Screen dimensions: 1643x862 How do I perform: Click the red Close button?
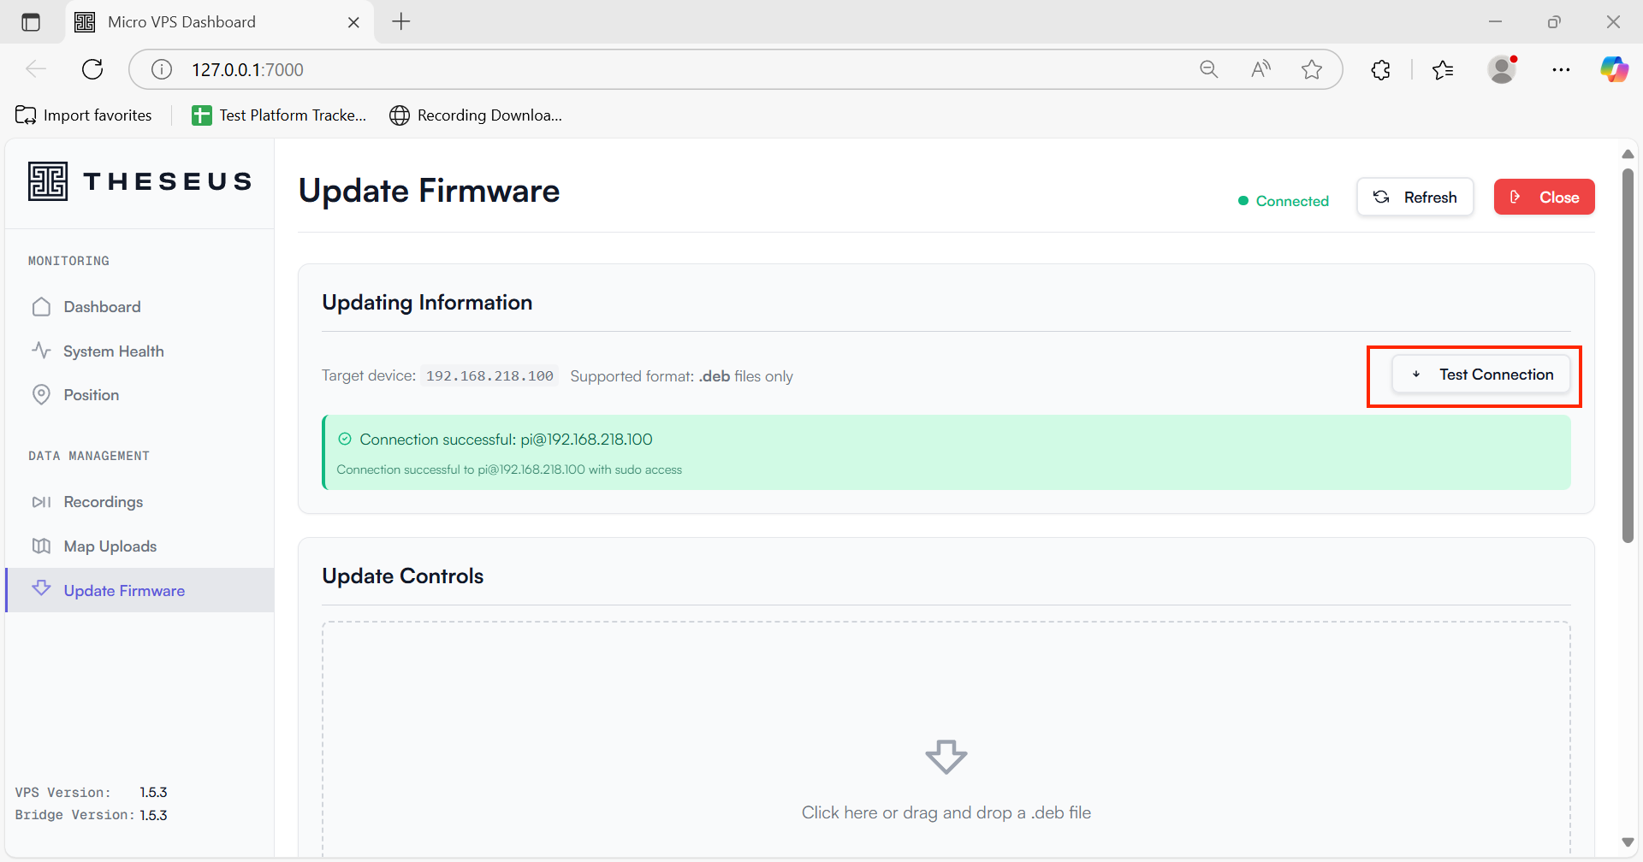[x=1544, y=198]
